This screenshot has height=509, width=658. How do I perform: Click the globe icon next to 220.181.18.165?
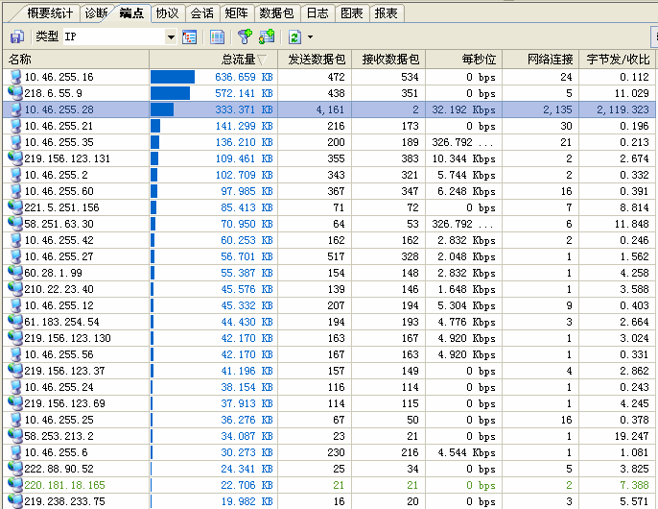[x=14, y=485]
